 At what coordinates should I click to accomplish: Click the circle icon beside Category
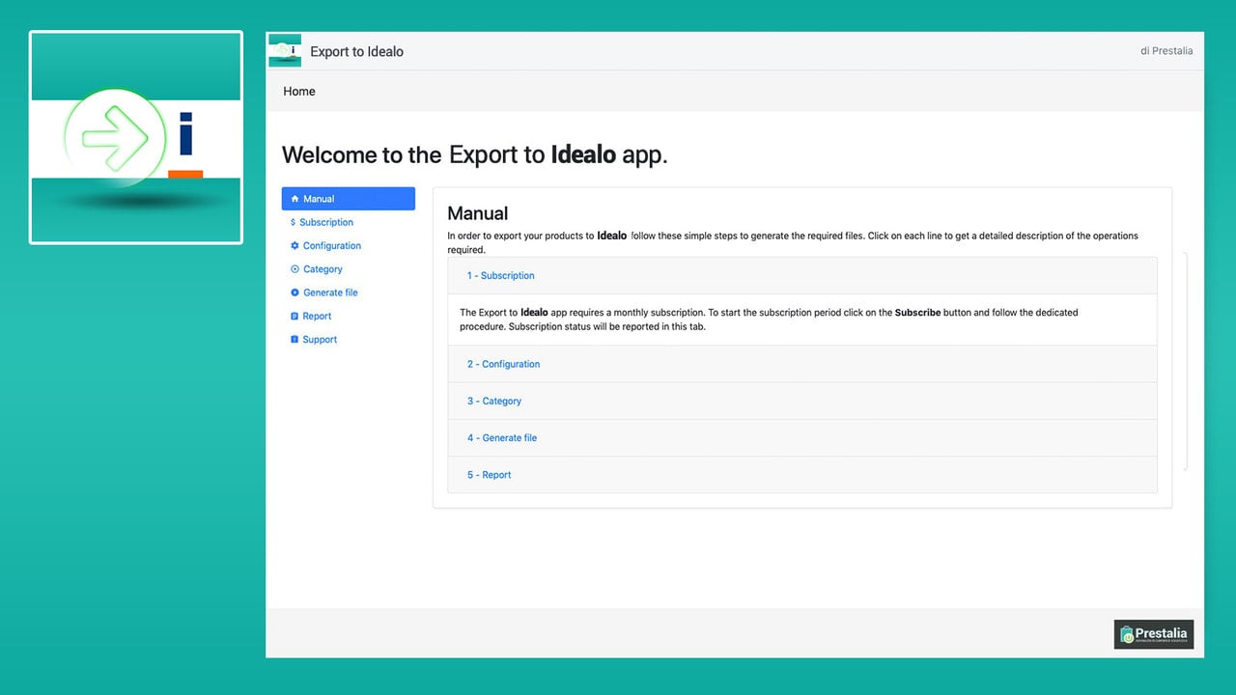(295, 269)
